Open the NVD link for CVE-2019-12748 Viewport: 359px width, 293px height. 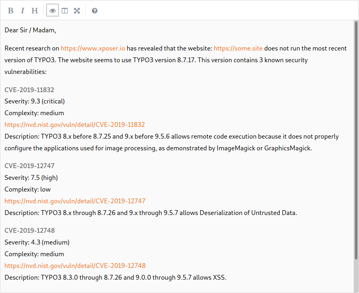[x=75, y=266]
